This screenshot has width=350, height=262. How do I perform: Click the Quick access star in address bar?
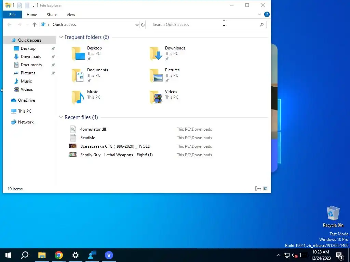[43, 25]
